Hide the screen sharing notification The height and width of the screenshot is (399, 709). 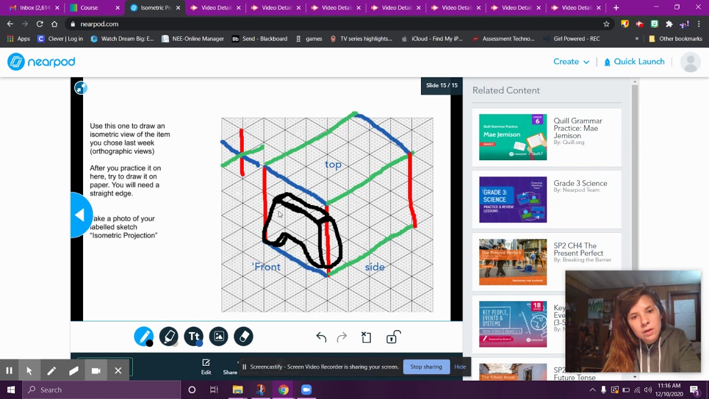(460, 366)
